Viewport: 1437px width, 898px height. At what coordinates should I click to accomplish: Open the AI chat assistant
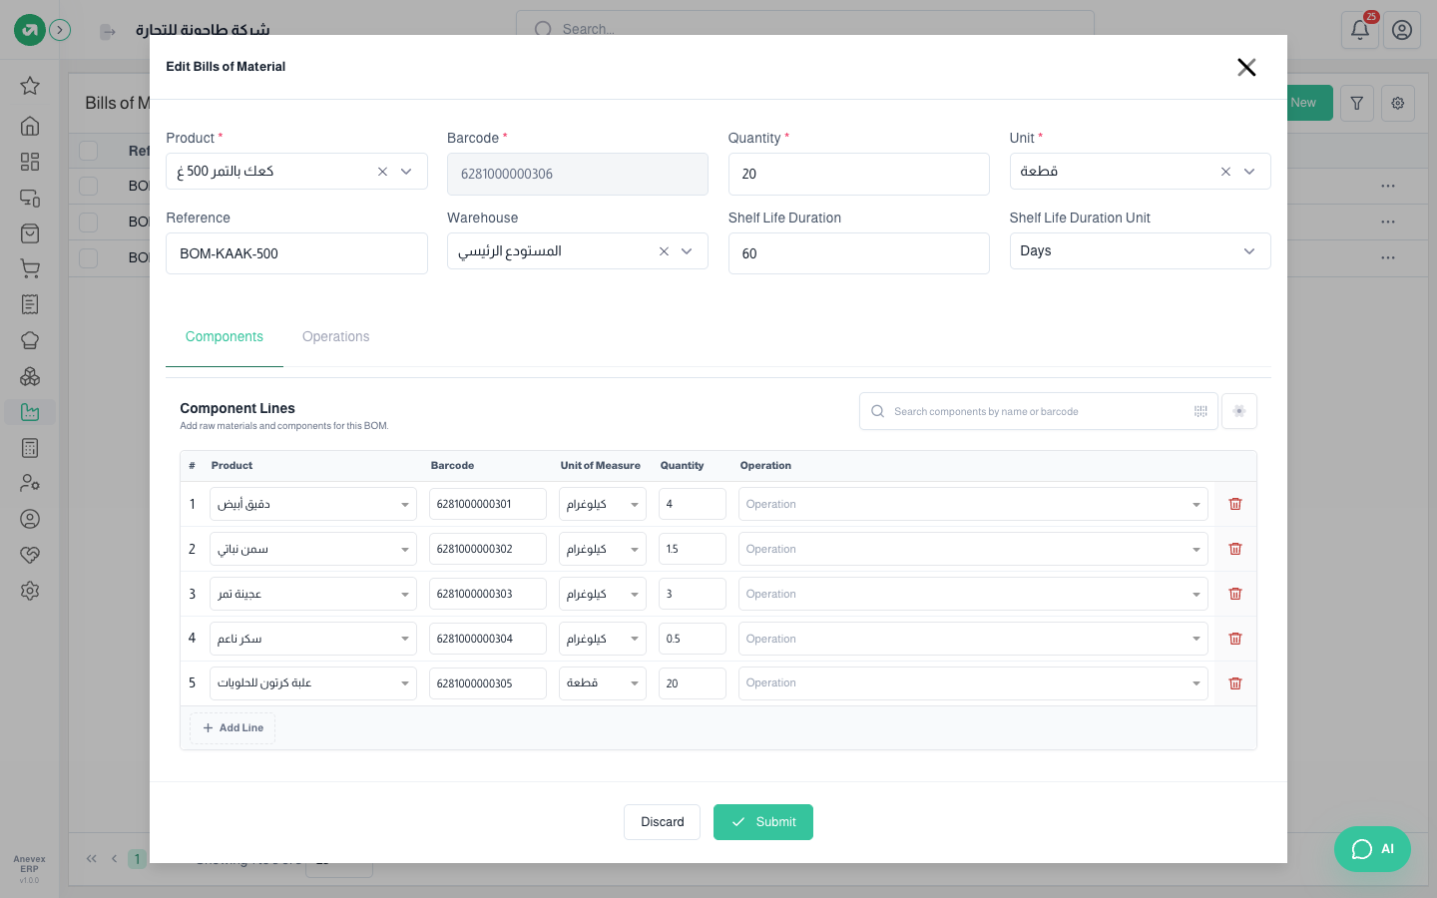(x=1372, y=849)
